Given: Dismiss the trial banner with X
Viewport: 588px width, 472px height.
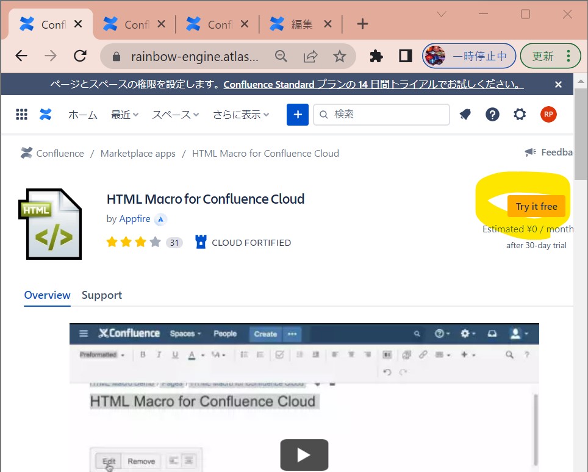Looking at the screenshot, I should [558, 85].
